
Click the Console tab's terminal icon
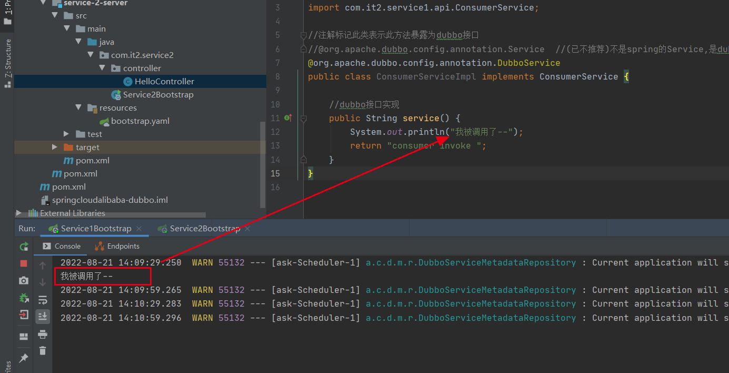pyautogui.click(x=46, y=246)
